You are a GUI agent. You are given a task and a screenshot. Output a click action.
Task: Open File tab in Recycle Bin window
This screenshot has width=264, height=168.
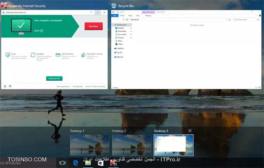pos(115,16)
